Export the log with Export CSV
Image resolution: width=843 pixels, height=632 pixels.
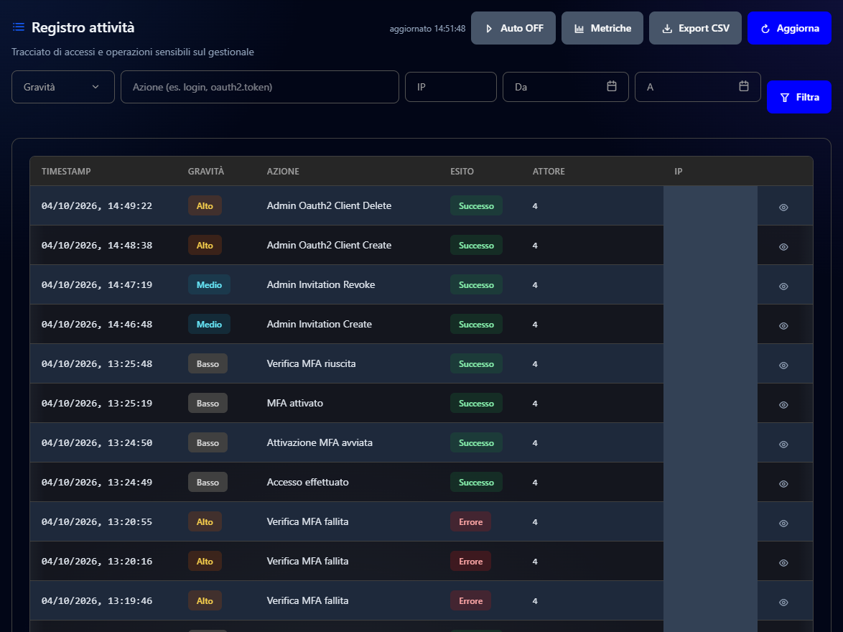pyautogui.click(x=695, y=28)
